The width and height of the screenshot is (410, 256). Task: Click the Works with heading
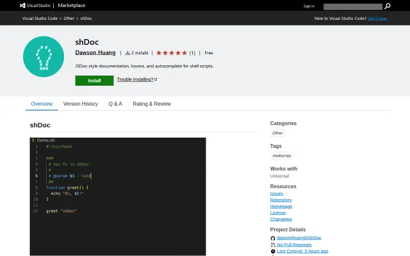click(x=284, y=169)
